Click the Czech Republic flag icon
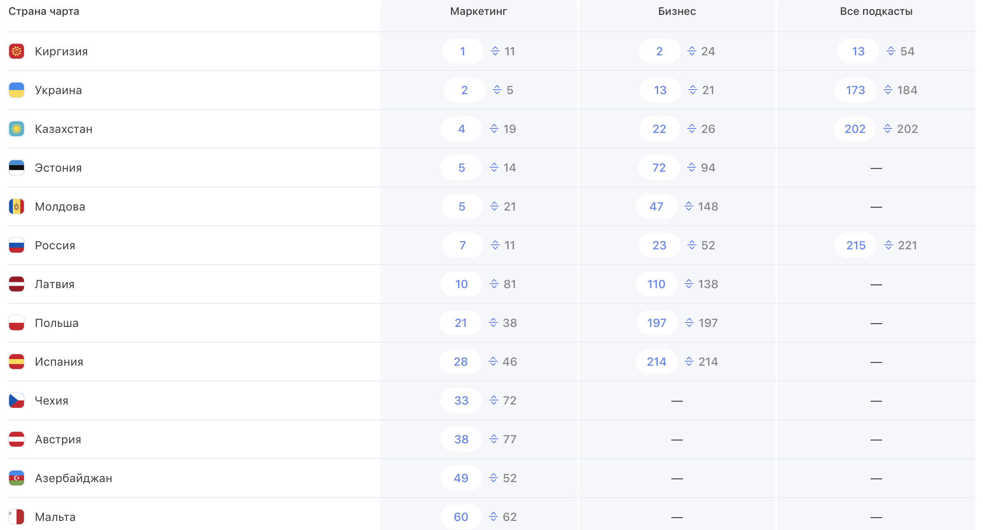 pos(17,400)
